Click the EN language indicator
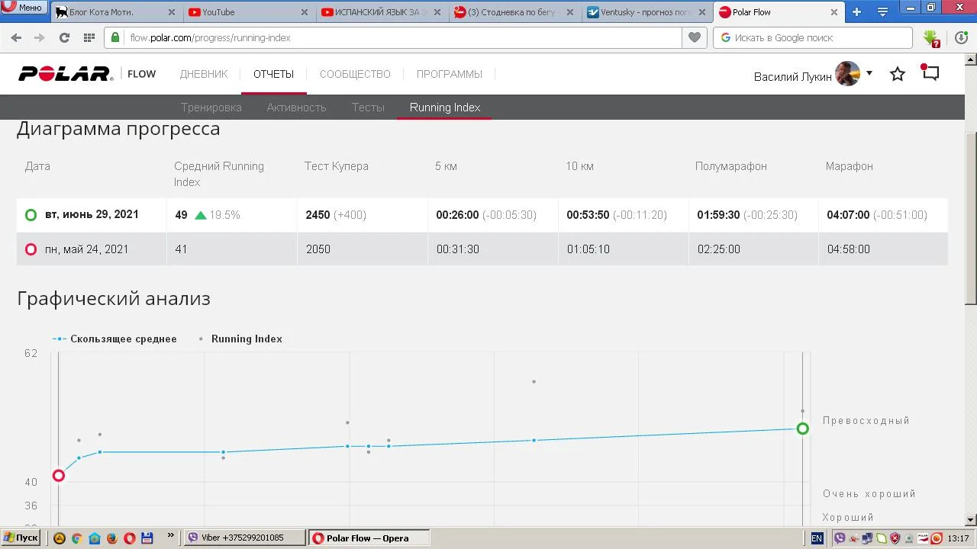 tap(817, 538)
